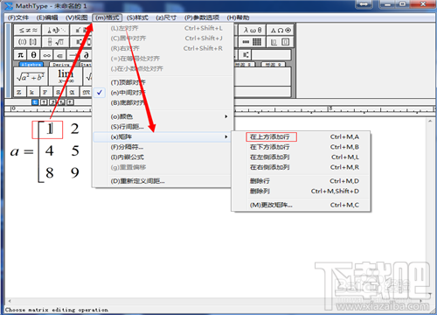Switch to tab 8 on the right toolbar

pos(246,65)
